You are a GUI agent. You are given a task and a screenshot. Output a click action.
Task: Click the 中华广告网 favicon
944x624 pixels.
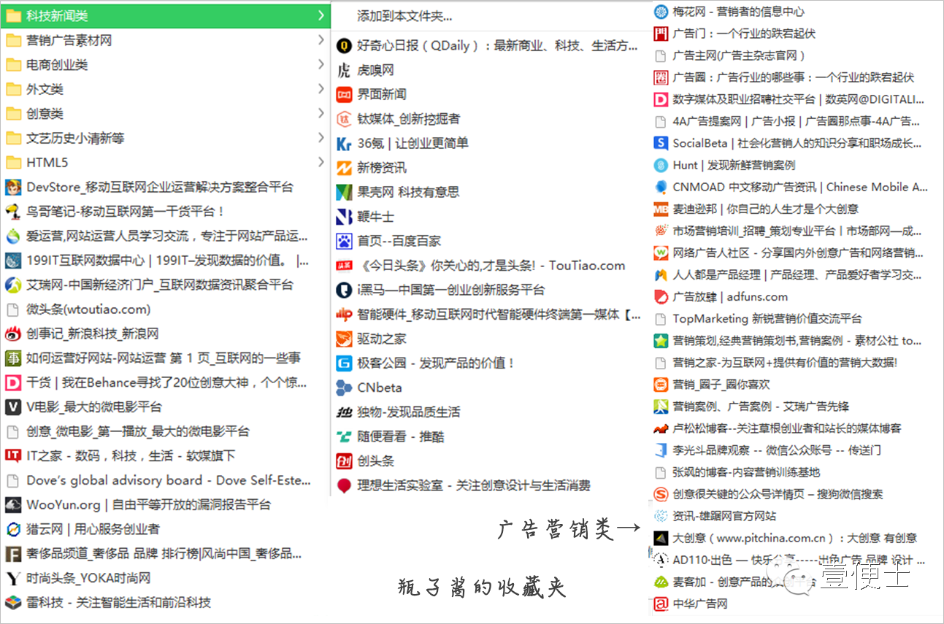coord(661,604)
